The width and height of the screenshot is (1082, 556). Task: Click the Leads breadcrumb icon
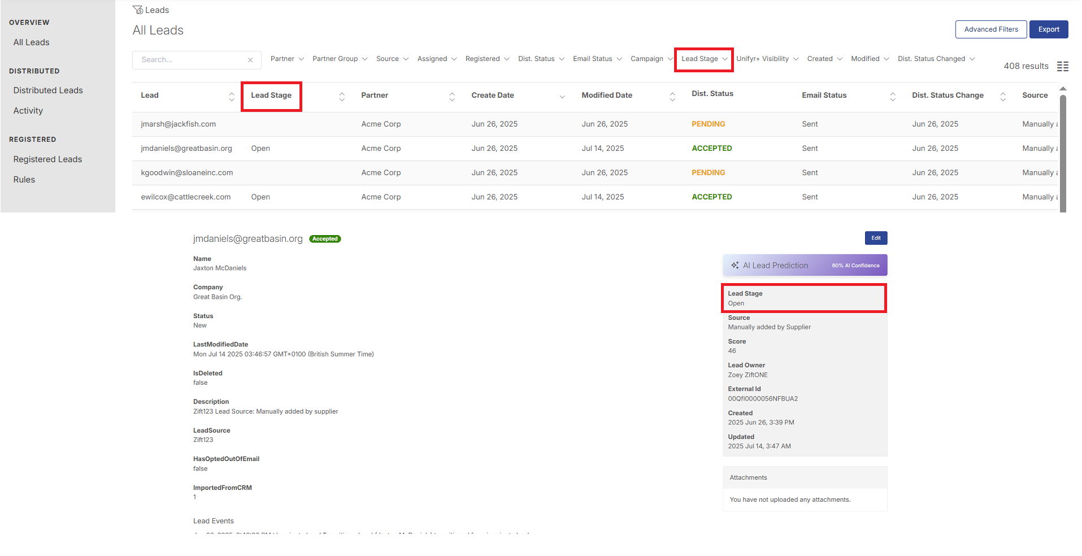(x=137, y=10)
